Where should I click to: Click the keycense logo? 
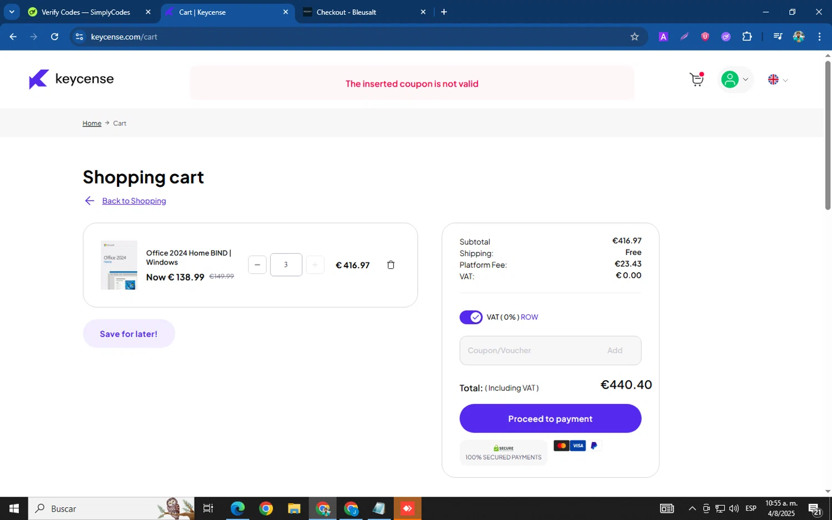(71, 79)
